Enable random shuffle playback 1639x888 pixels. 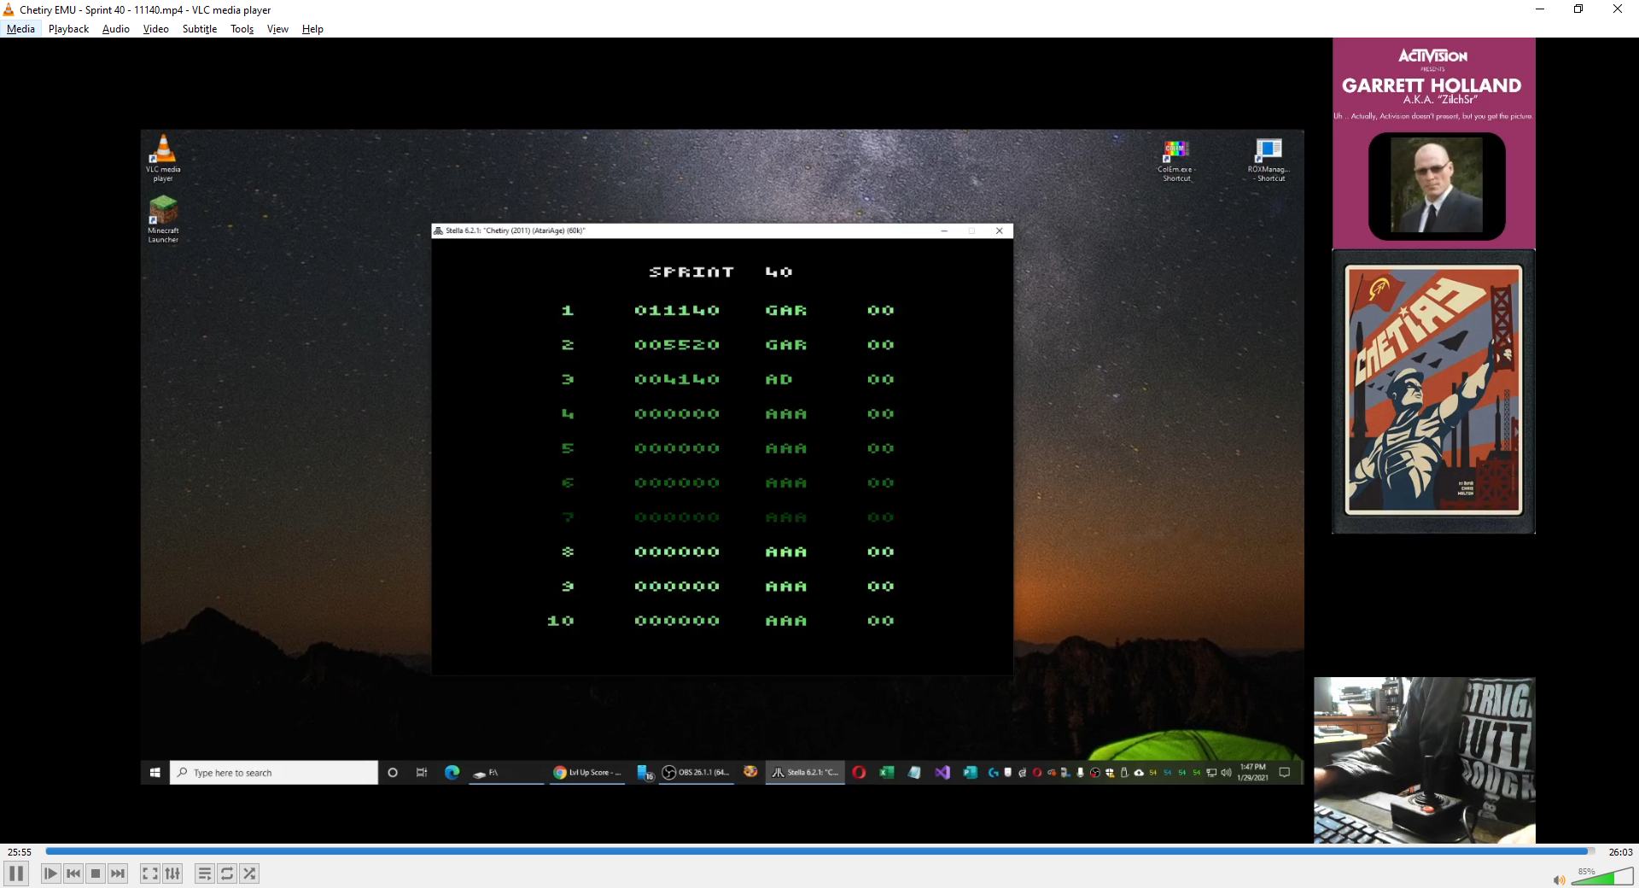tap(249, 873)
